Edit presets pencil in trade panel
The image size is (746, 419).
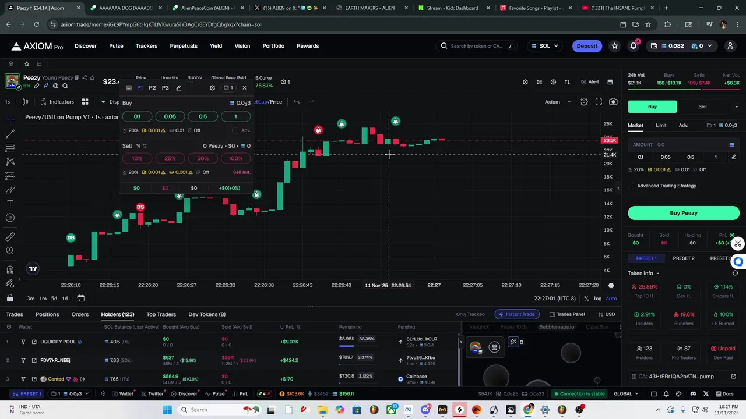[179, 88]
